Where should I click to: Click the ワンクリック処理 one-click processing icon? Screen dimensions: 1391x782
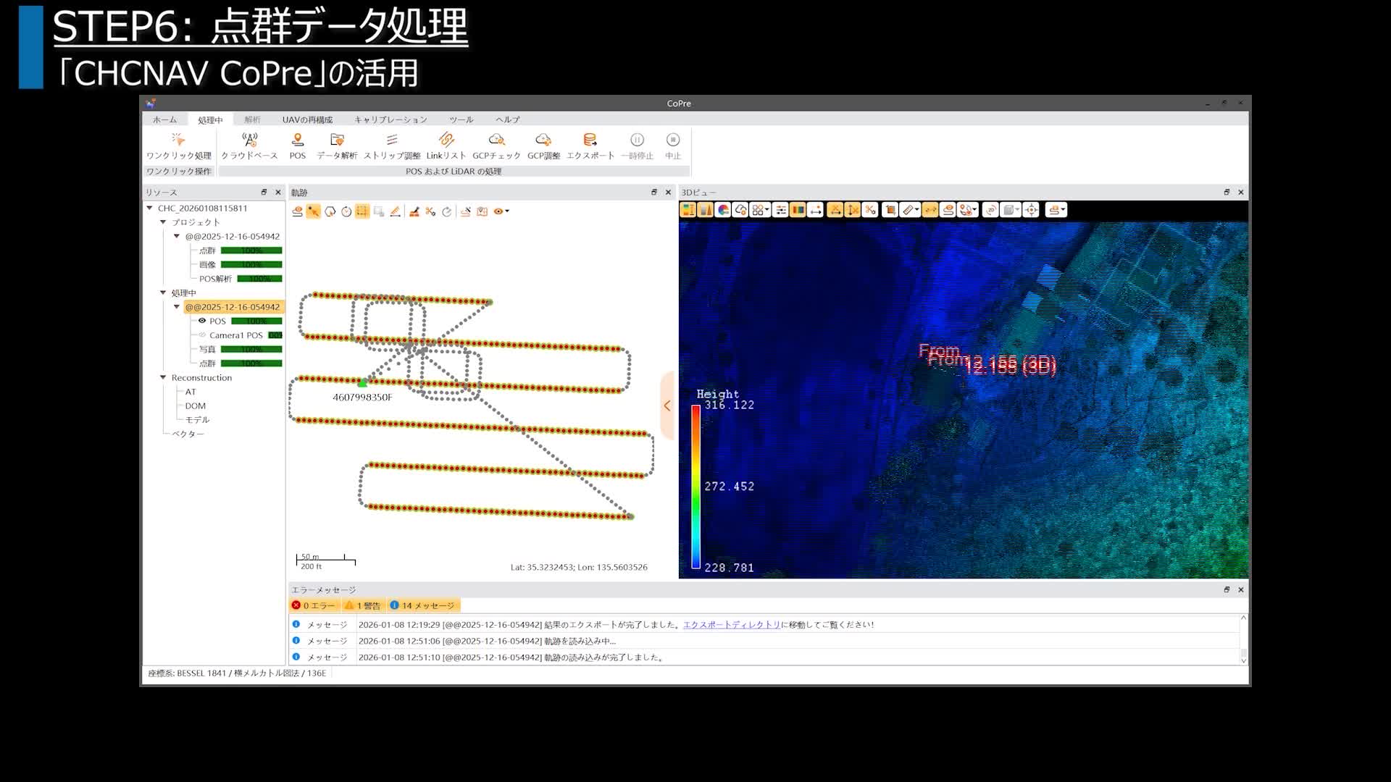[x=178, y=140]
